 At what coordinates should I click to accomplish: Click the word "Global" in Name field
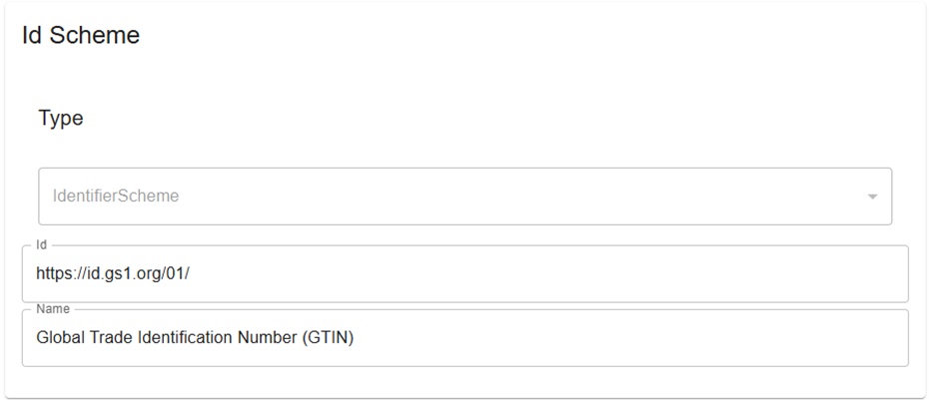coord(59,338)
